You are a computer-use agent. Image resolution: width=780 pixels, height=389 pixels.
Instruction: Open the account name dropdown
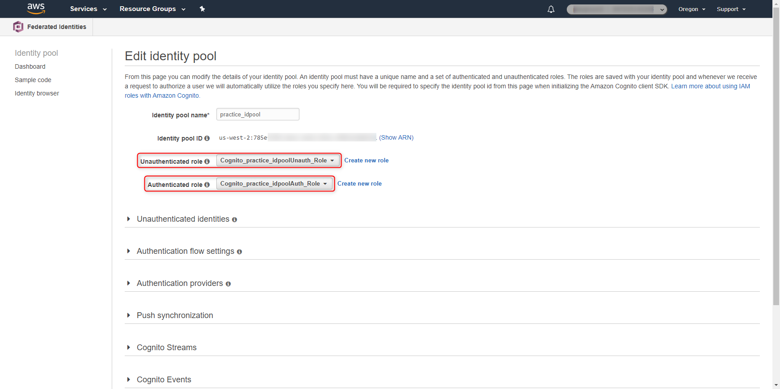pyautogui.click(x=616, y=9)
